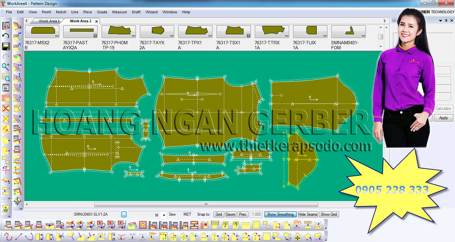Open the Wizard menu
Screen dimensions: 455x242
[x=151, y=12]
